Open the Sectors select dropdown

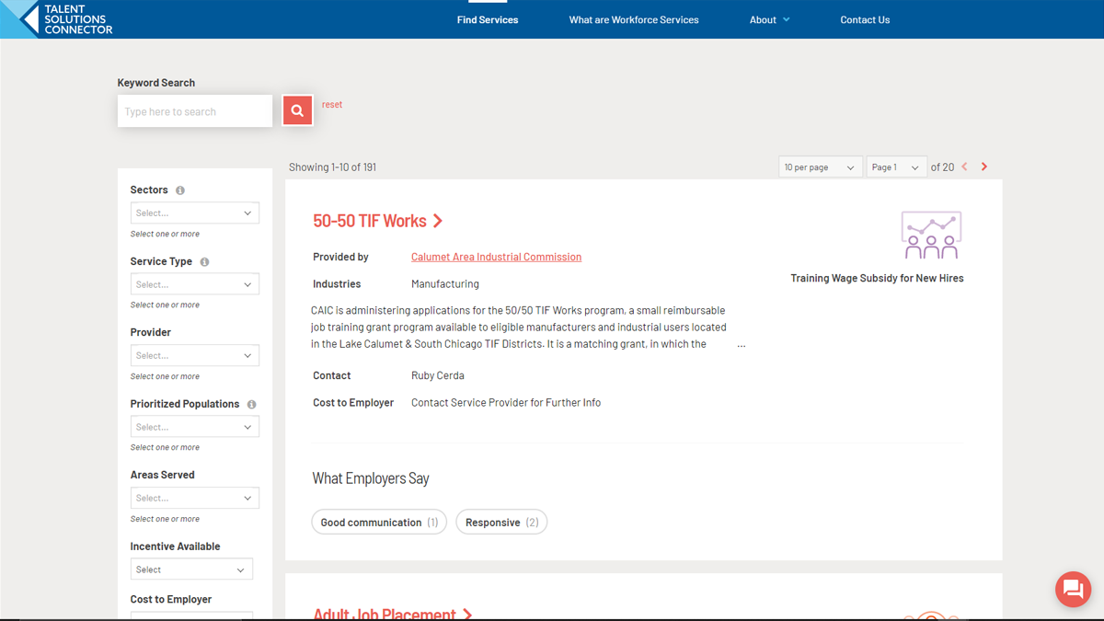[x=195, y=213]
